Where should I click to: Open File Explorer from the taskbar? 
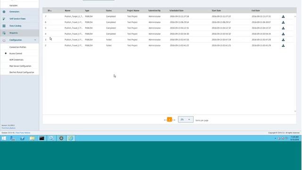tap(32, 138)
